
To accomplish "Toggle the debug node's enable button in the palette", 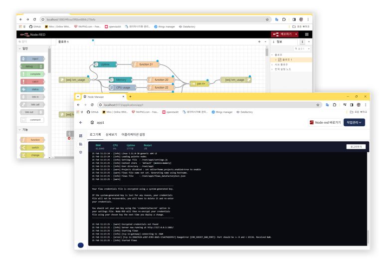I will coord(41,66).
